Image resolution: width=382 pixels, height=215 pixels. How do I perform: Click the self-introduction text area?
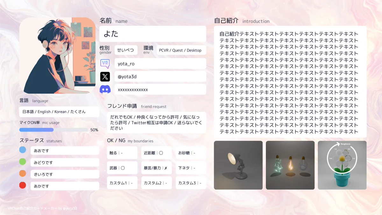click(290, 82)
